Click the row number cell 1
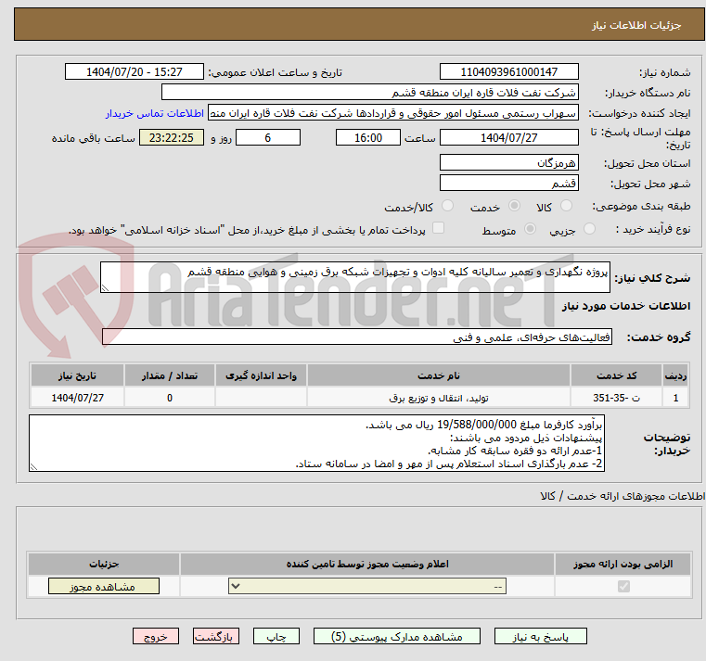 coord(675,398)
